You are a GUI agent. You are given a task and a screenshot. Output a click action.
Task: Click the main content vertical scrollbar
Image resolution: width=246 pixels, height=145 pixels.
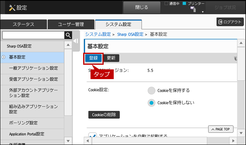coord(241,88)
